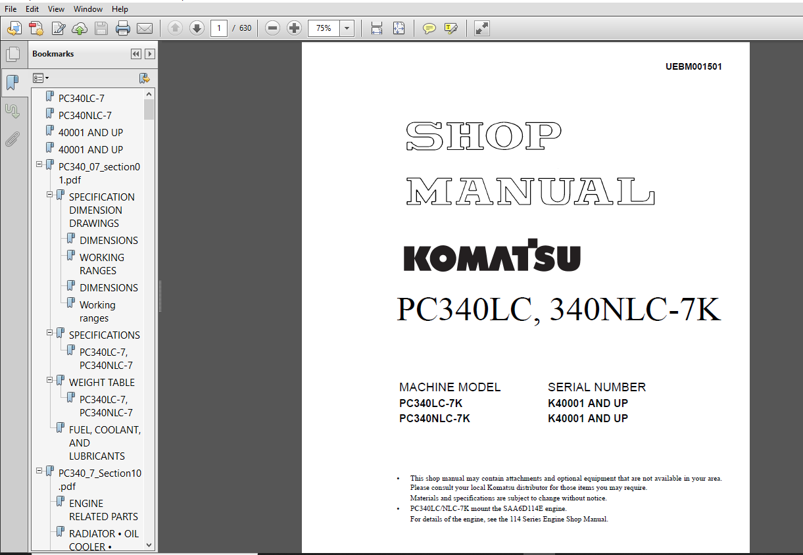Open the File menu
Viewport: 803px width, 555px height.
[x=11, y=9]
